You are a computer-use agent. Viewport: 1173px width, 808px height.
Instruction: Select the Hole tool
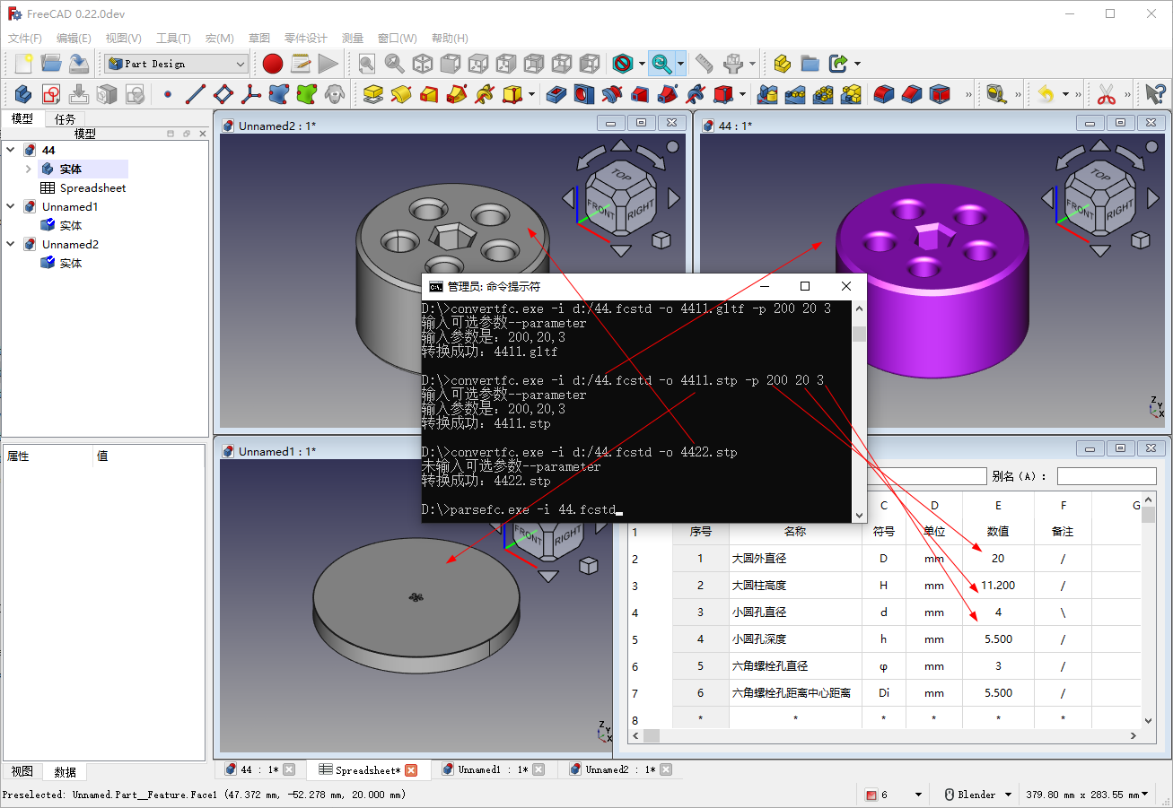click(583, 93)
